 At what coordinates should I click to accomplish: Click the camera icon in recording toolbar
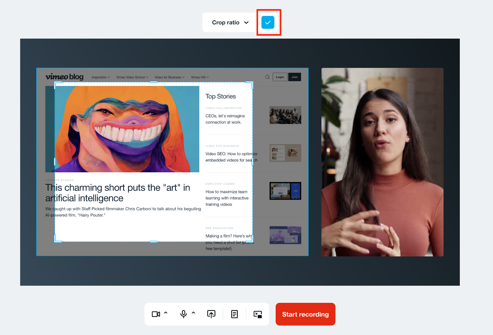(x=156, y=314)
